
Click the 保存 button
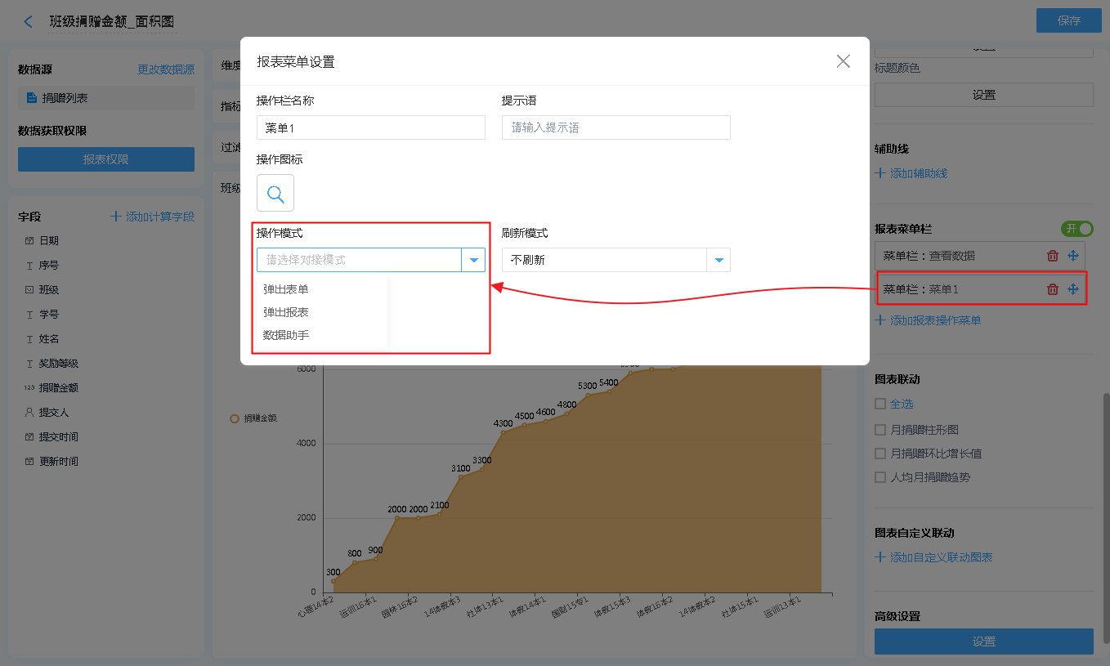(1068, 21)
